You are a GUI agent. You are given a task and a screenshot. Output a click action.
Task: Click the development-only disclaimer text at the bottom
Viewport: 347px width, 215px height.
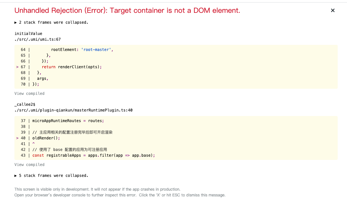(97, 189)
